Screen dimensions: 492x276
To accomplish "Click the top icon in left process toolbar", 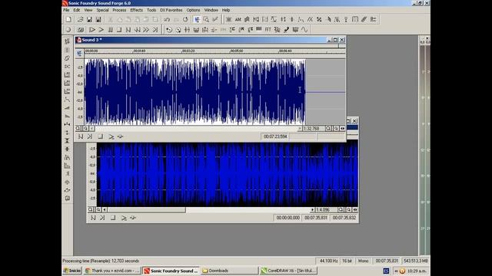I will 67,41.
